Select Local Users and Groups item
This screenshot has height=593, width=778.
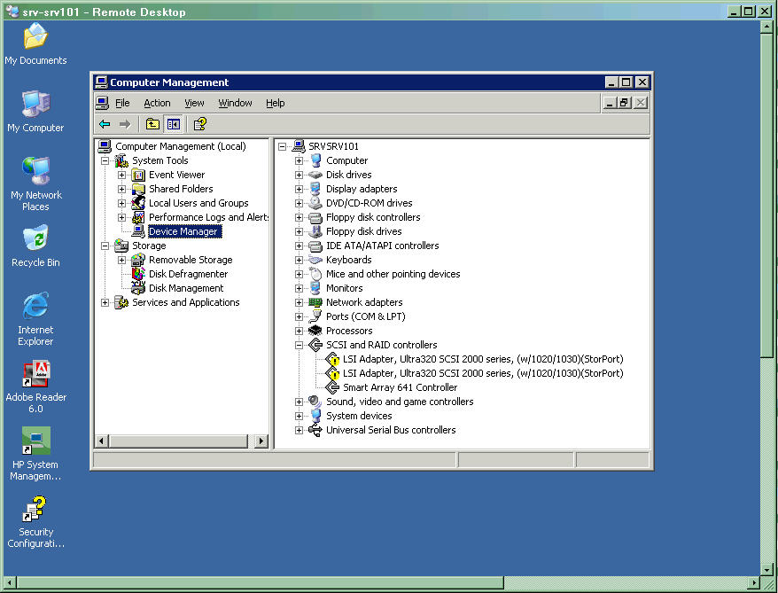198,203
